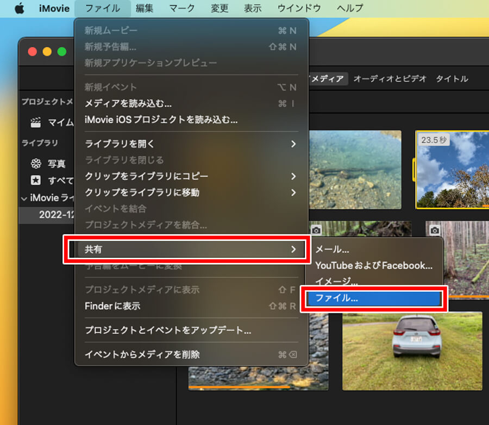Choose メディアを読み込む… menu item
This screenshot has height=425, width=489.
pos(191,104)
